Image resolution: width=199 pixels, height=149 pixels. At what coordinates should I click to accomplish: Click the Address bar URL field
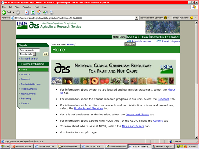click(75, 18)
